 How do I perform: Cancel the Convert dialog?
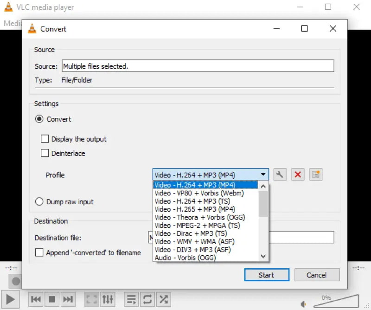[x=317, y=275]
